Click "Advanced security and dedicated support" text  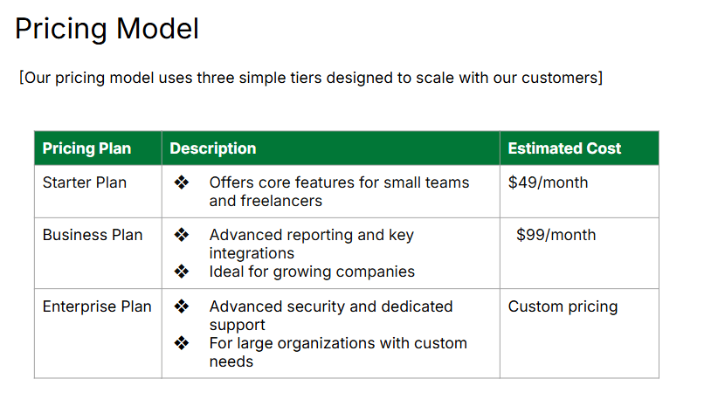330,306
